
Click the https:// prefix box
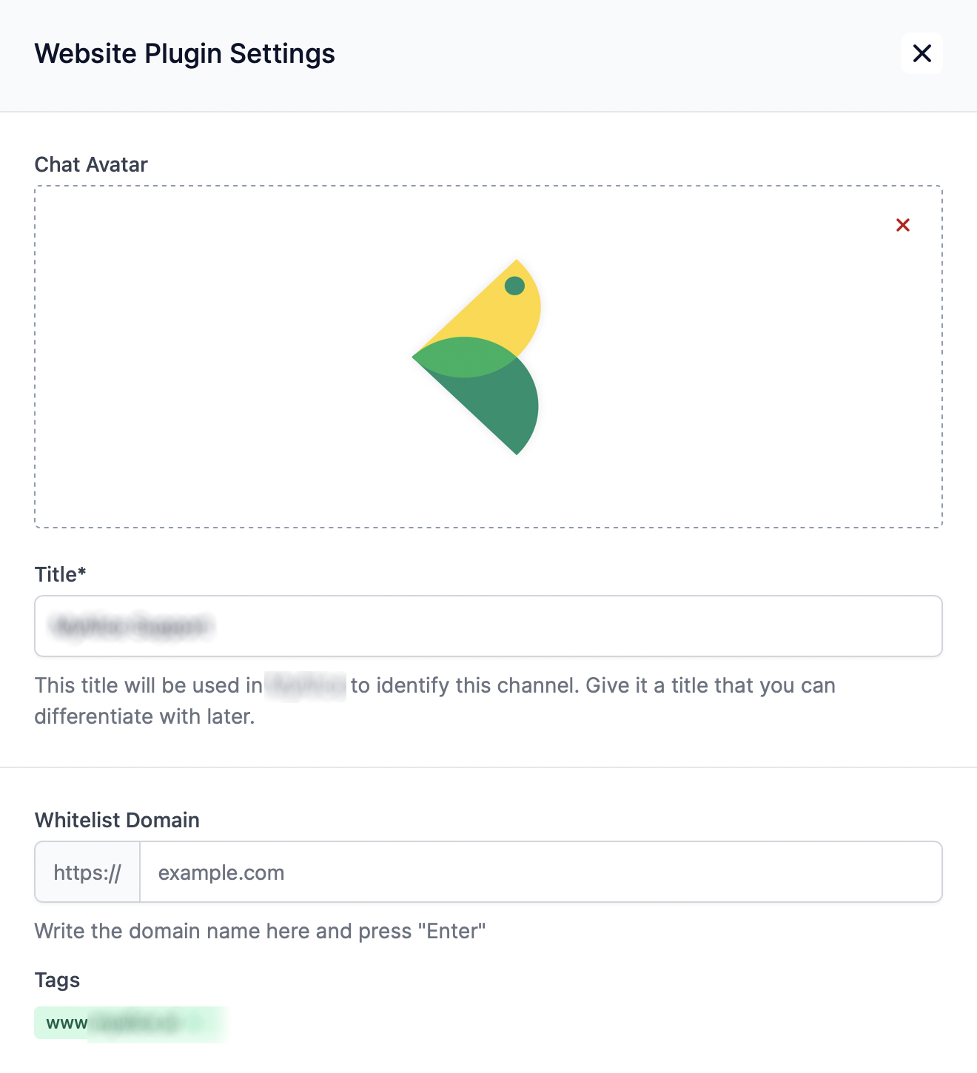[x=87, y=872]
